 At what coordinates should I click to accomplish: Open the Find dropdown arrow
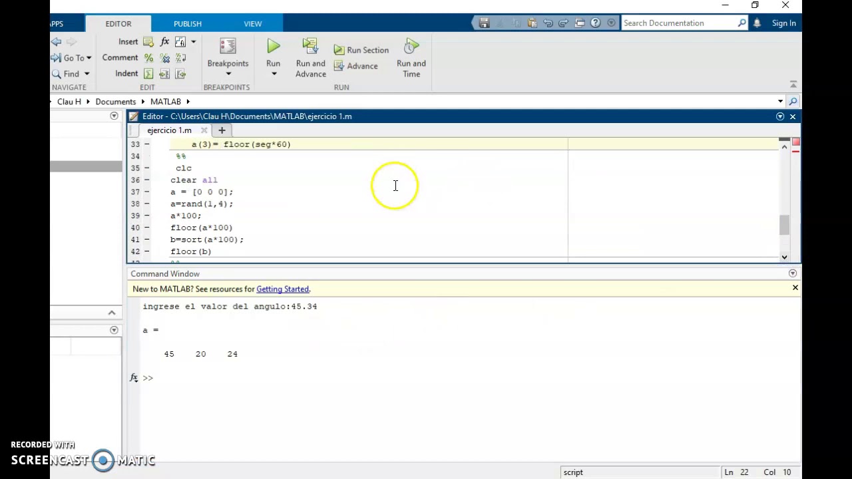point(87,74)
